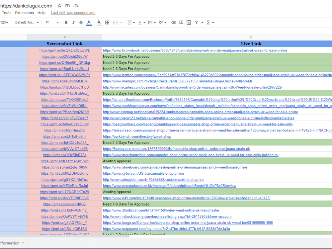Select the first 'Awating Approval' cell
332x249 pixels.
point(217,161)
